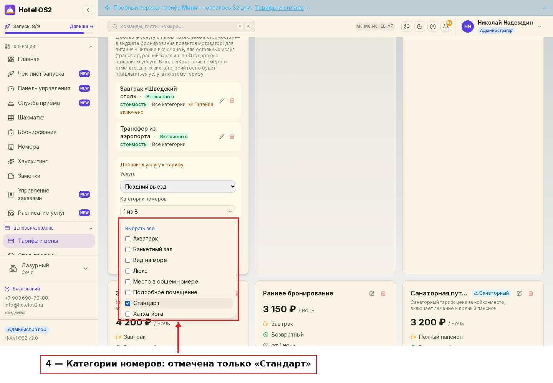Screen dimensions: 553x383
Task: Check the Вид на море category
Action: point(128,260)
